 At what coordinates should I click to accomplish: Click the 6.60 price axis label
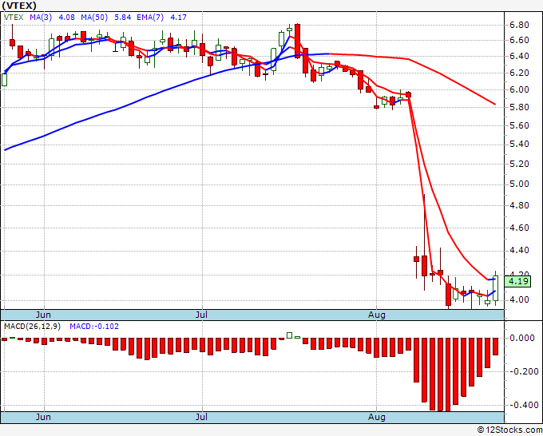click(x=519, y=40)
